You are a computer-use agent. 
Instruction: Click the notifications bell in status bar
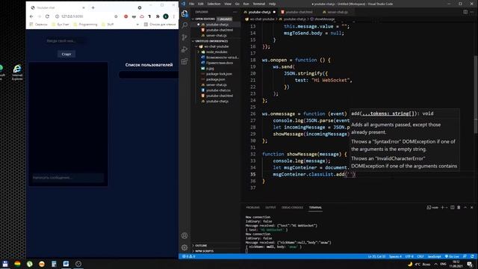tap(472, 256)
